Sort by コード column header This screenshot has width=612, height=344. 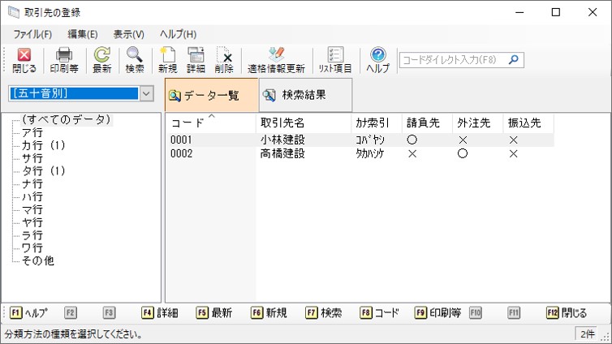(x=211, y=123)
